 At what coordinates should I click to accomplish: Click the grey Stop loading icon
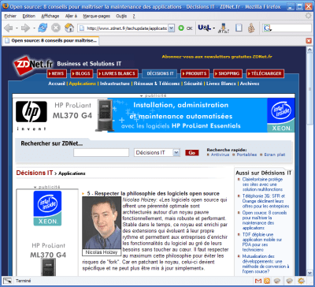[56, 28]
